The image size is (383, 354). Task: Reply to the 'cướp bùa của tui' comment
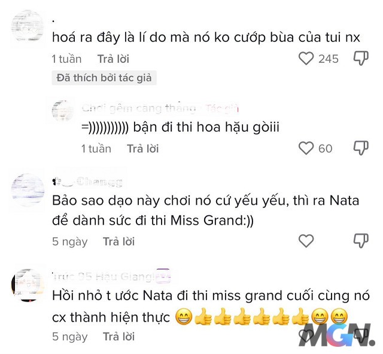[113, 59]
